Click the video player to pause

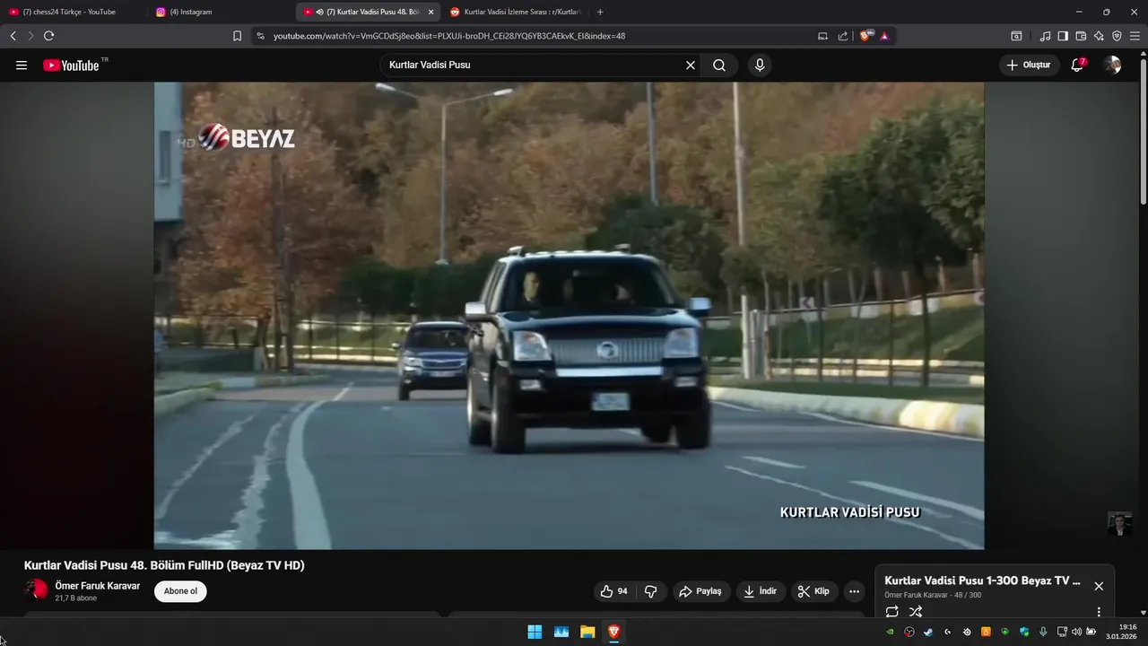pyautogui.click(x=569, y=316)
